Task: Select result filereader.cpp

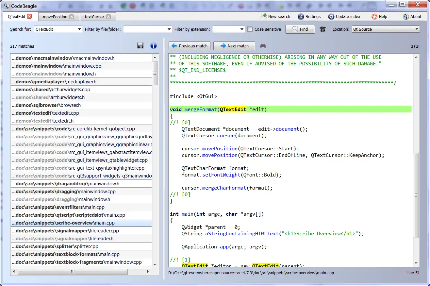Action: pos(81,231)
